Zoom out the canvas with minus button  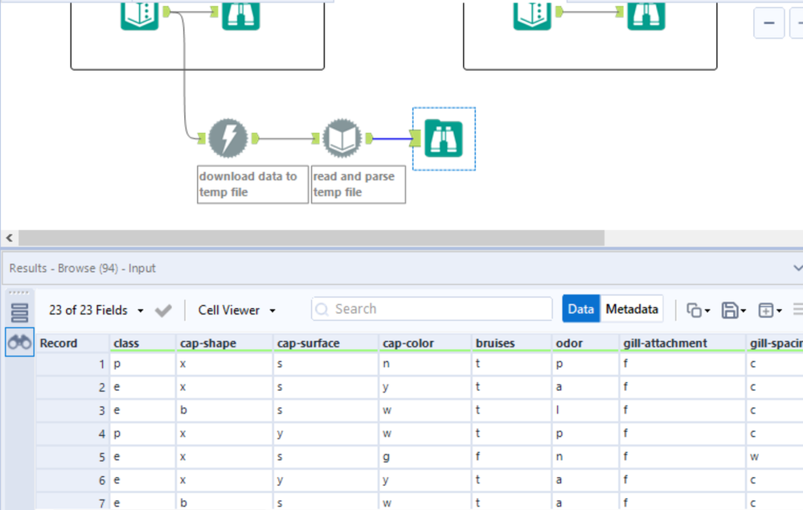pyautogui.click(x=768, y=23)
